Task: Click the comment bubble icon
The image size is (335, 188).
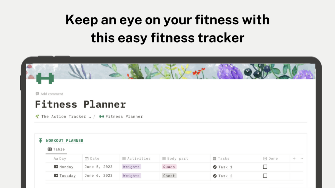Action: 37,94
